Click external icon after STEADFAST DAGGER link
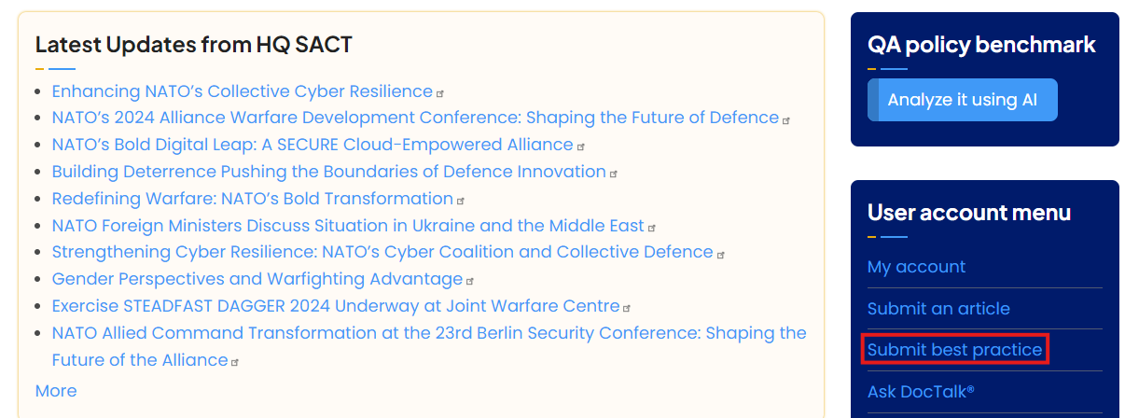This screenshot has height=418, width=1125. pyautogui.click(x=628, y=308)
